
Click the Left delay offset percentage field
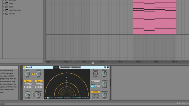(x=27, y=87)
